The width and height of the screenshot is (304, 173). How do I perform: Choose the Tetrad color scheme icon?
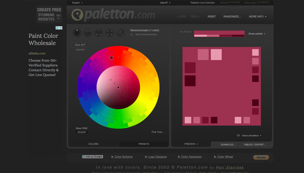[x=109, y=33]
